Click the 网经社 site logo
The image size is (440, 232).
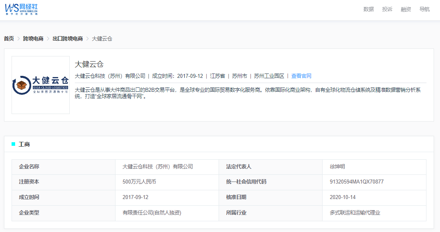click(x=22, y=10)
